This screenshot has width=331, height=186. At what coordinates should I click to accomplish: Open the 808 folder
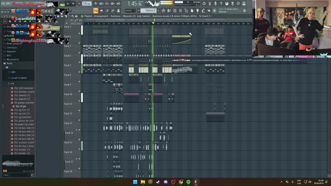[x=13, y=72]
